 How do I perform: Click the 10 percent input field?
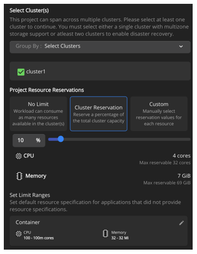29,141
